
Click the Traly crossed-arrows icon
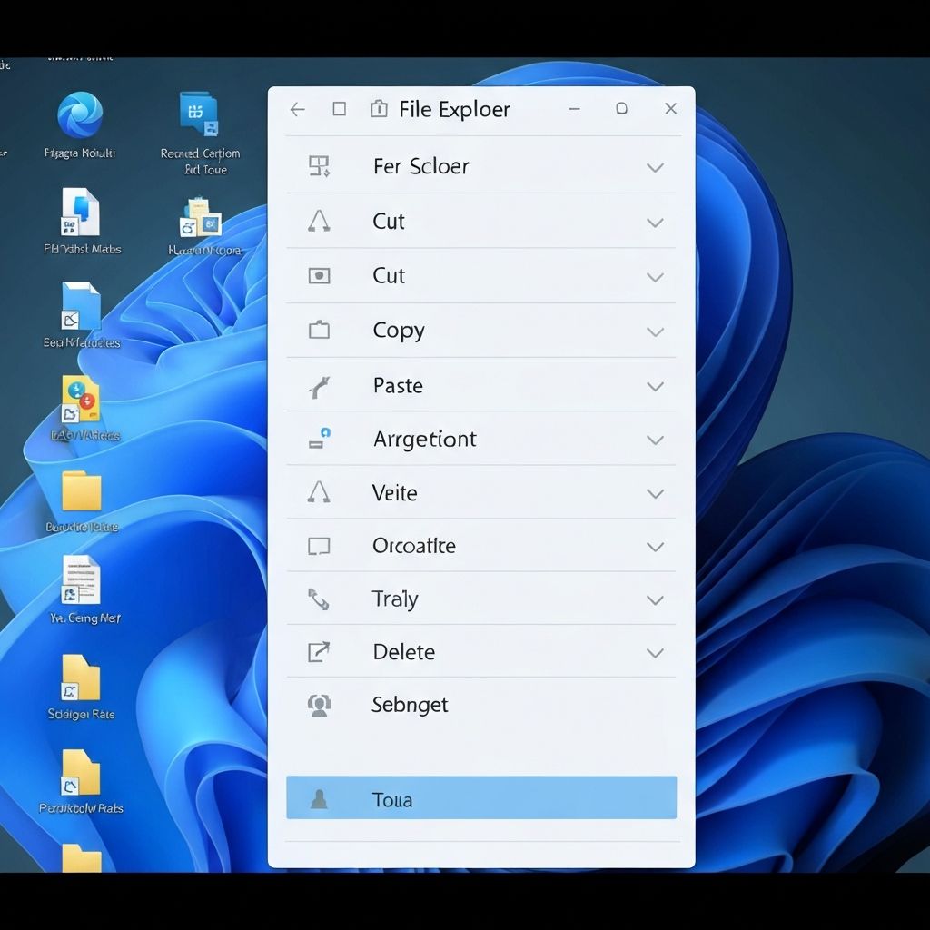(319, 599)
